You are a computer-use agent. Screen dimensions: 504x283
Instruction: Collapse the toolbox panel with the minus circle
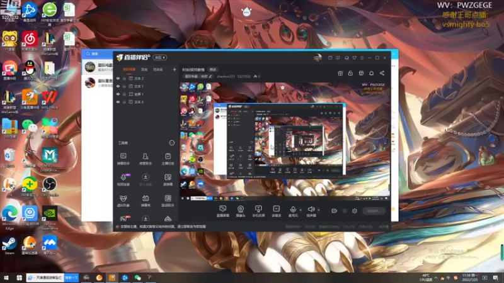coord(172,143)
